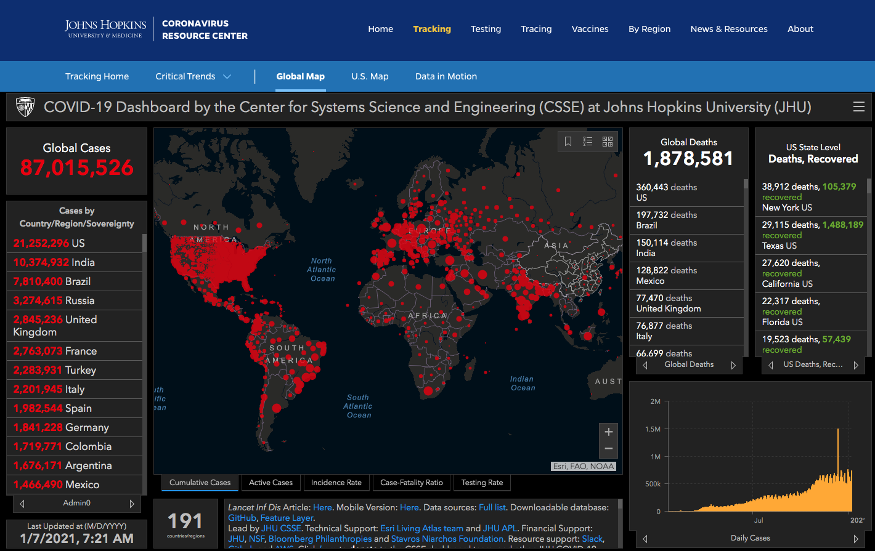Zoom out on the map
This screenshot has height=551, width=875.
click(608, 449)
